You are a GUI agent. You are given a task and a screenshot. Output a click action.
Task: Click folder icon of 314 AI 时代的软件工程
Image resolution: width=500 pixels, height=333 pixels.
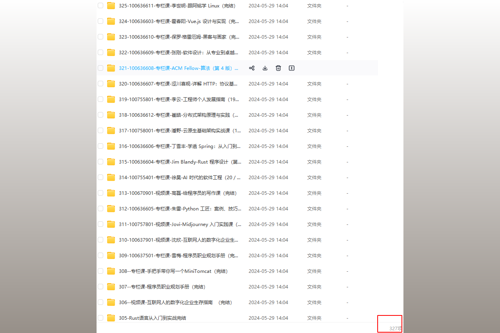click(111, 177)
